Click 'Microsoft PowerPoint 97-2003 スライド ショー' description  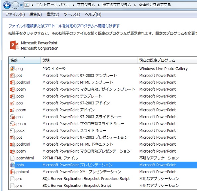(82, 117)
